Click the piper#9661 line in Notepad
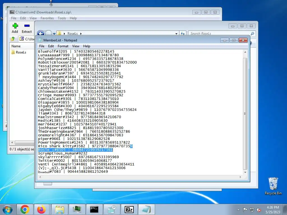 74,139
